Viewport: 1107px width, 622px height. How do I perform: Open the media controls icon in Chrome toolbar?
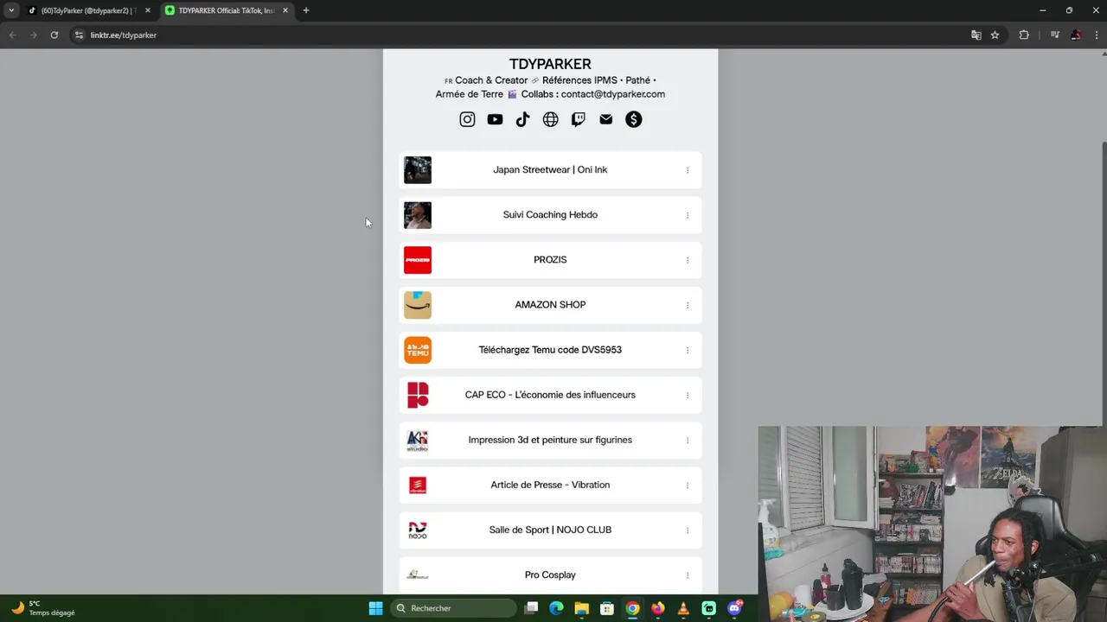pyautogui.click(x=1054, y=35)
